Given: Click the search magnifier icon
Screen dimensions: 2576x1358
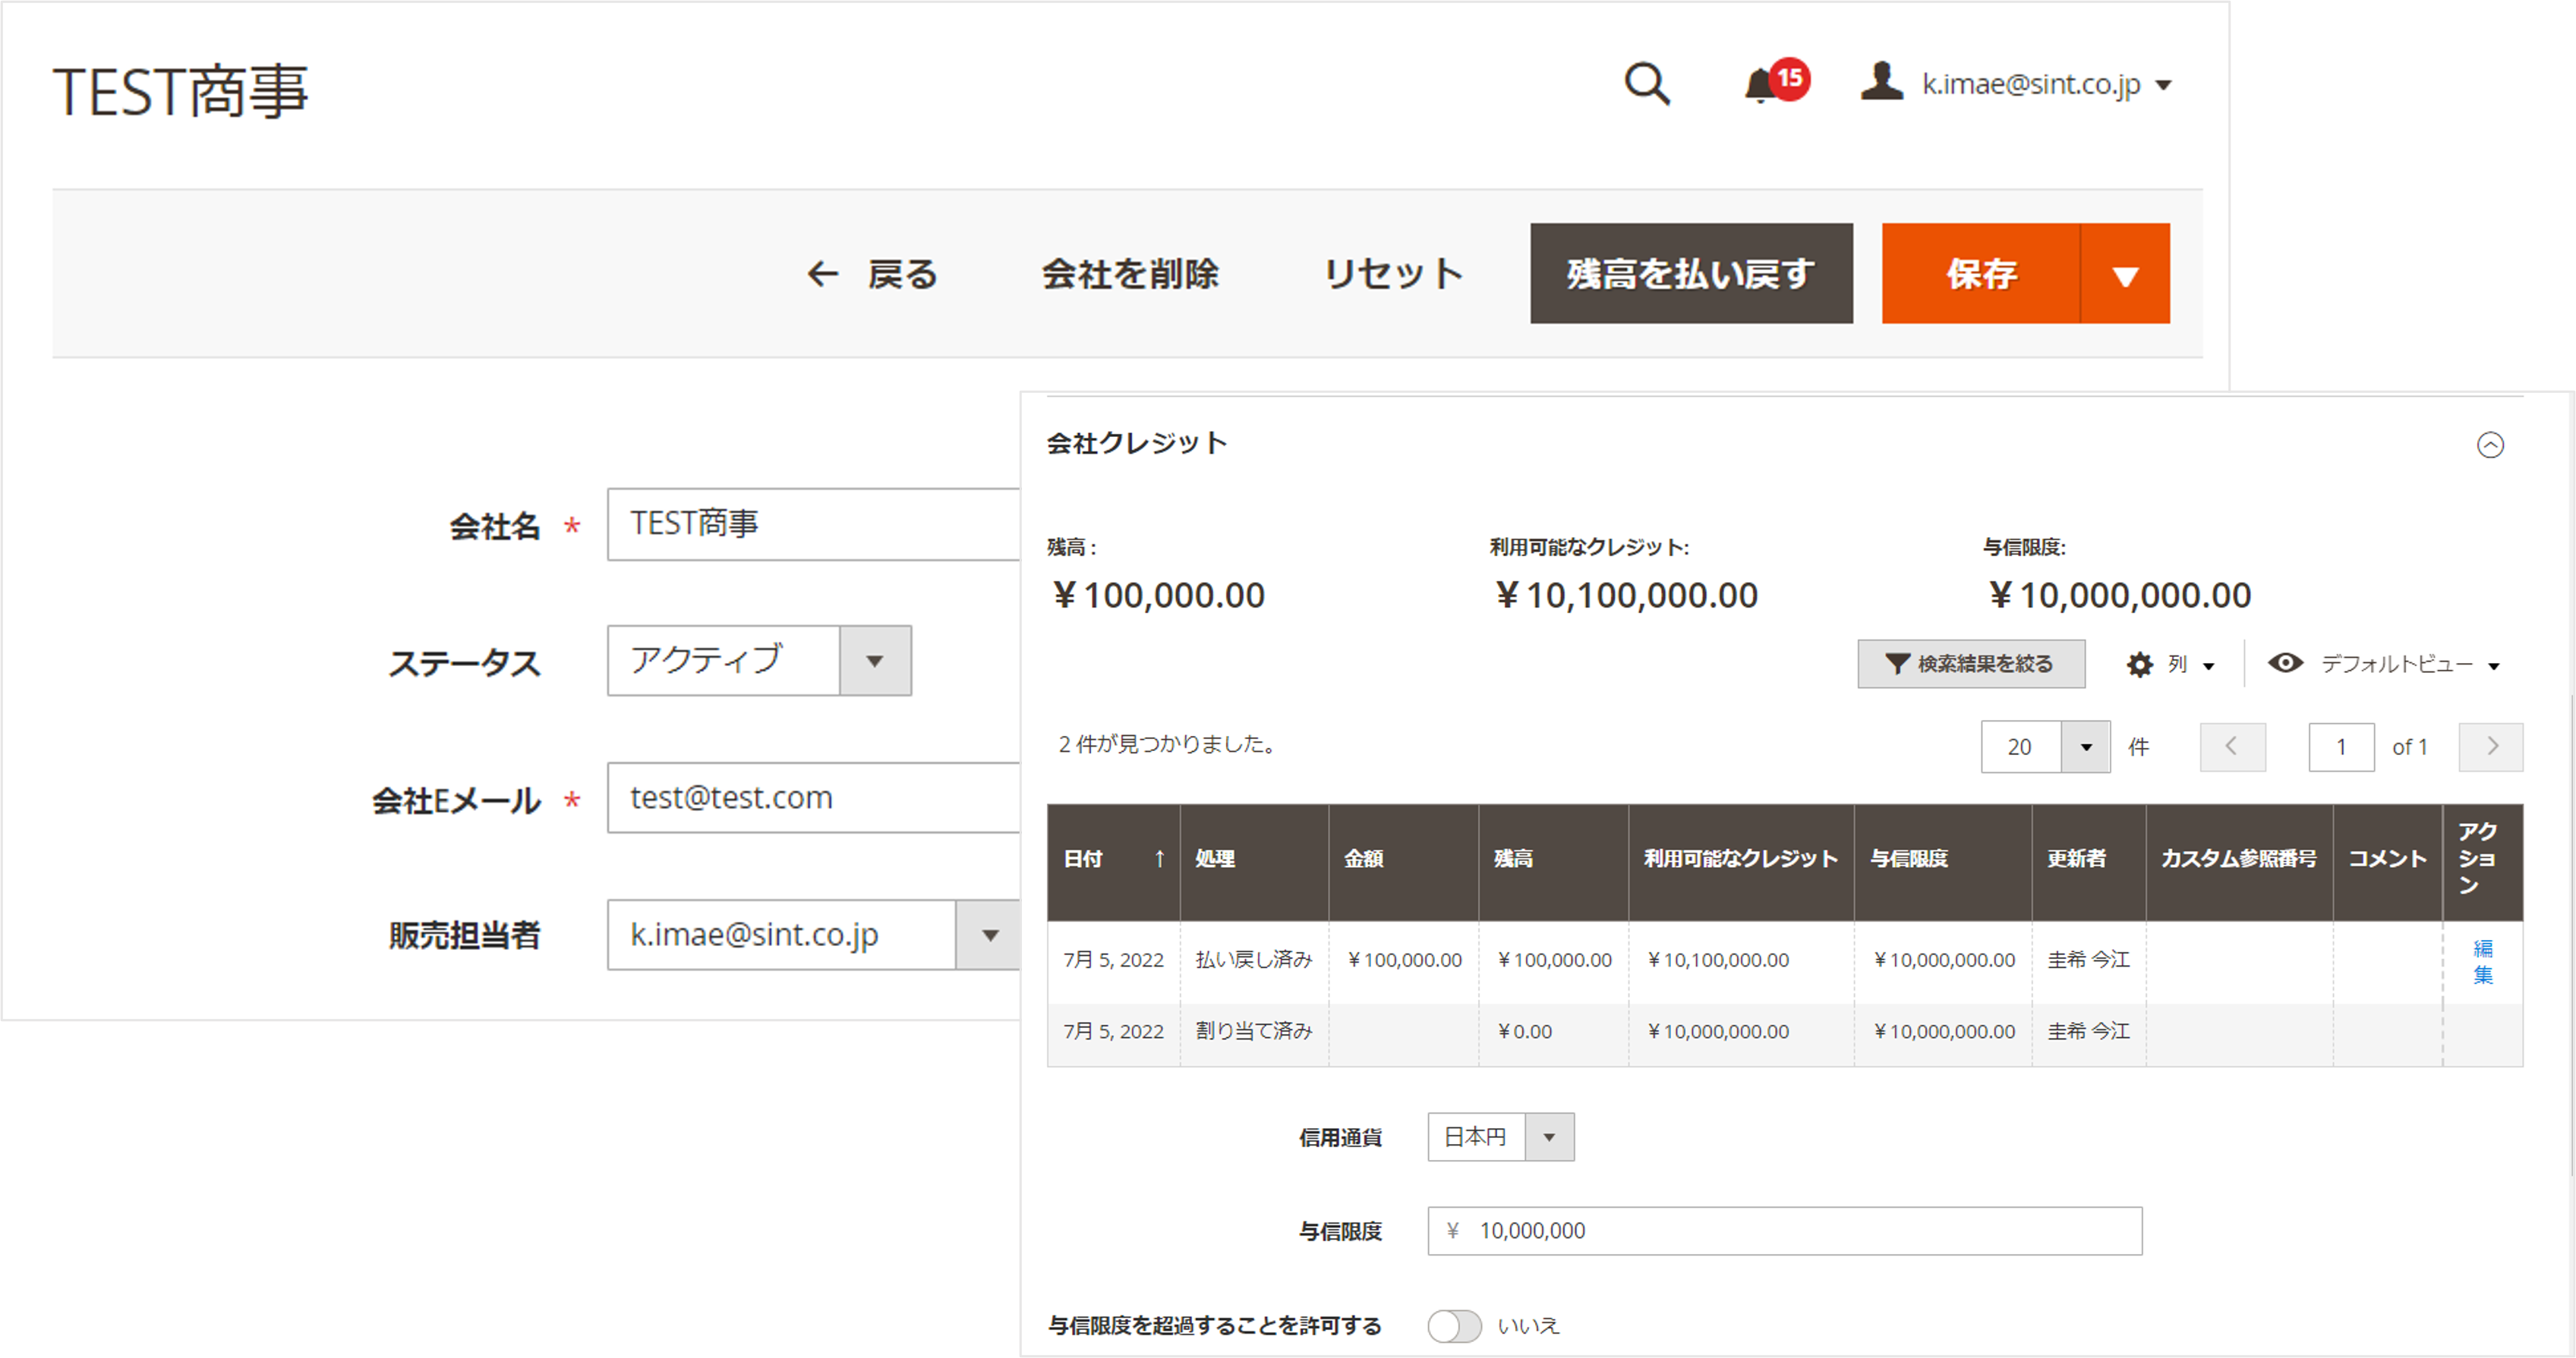Looking at the screenshot, I should point(1646,84).
